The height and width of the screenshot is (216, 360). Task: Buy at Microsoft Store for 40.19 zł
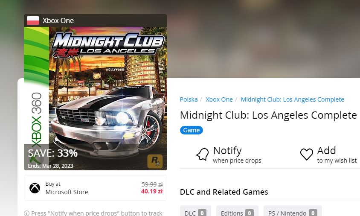point(96,188)
